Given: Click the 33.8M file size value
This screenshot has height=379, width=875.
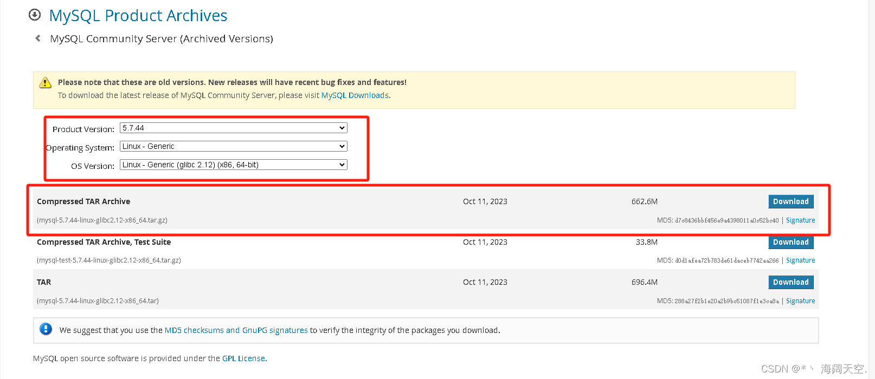Looking at the screenshot, I should pyautogui.click(x=647, y=242).
